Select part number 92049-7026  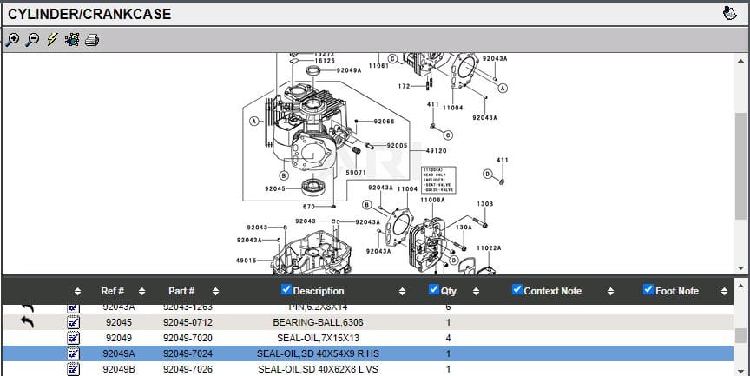[x=188, y=369]
